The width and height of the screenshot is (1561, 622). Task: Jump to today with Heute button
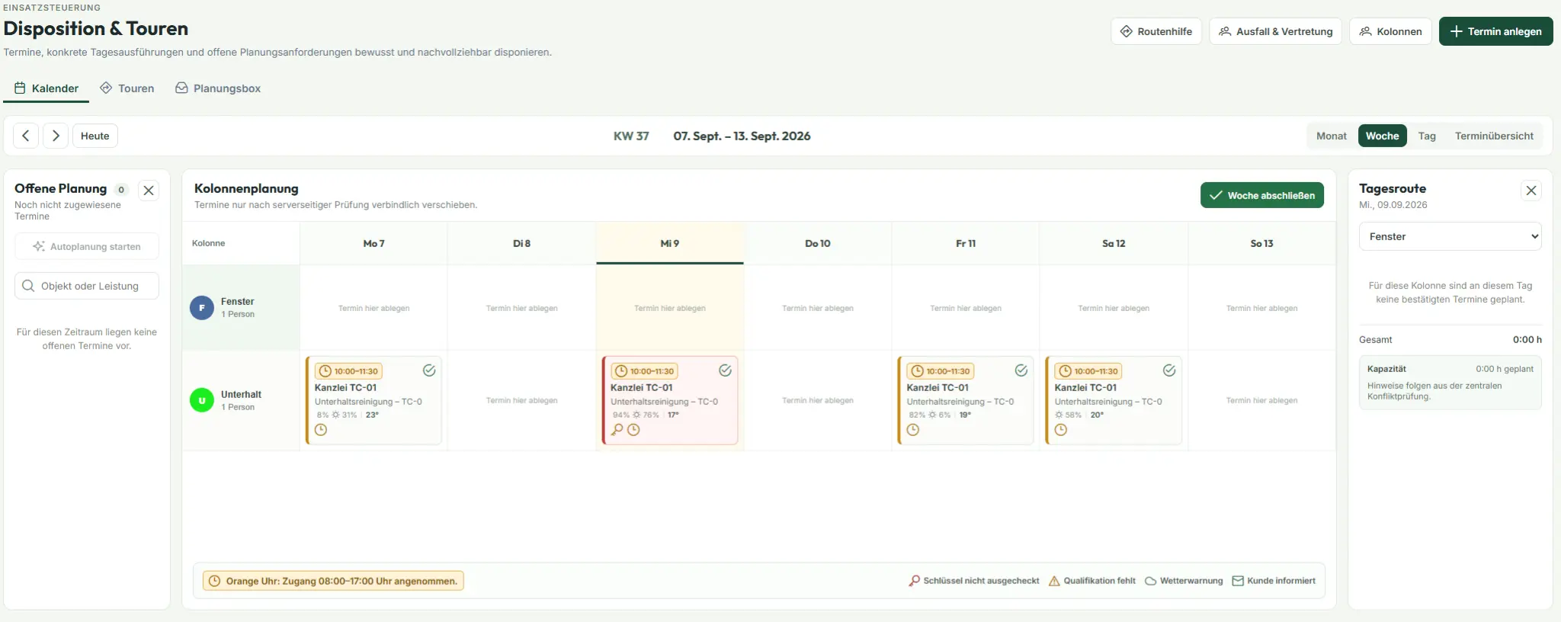95,136
